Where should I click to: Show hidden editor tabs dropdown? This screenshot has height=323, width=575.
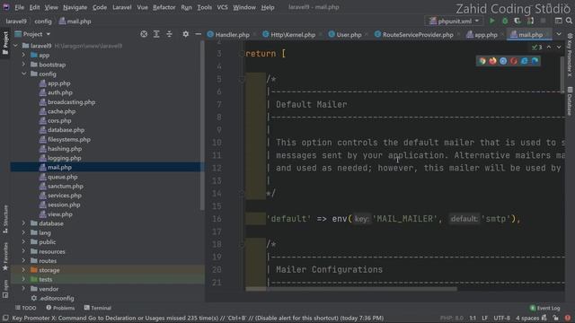(559, 34)
